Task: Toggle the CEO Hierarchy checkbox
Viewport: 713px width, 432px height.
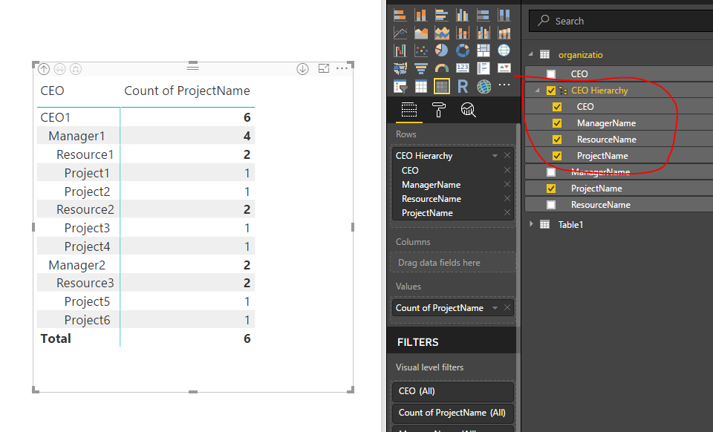Action: pyautogui.click(x=551, y=91)
